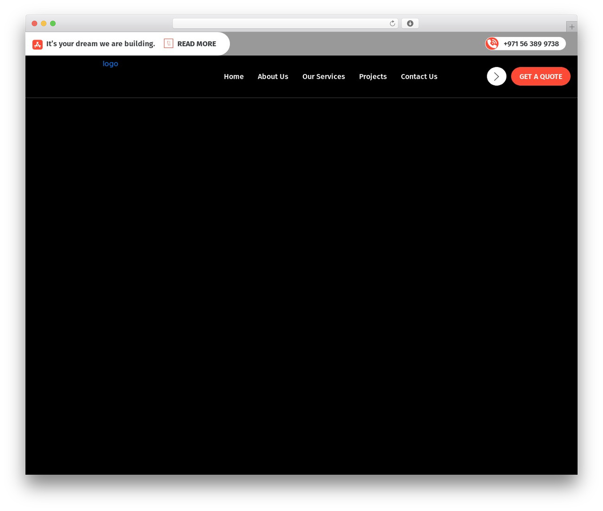The height and width of the screenshot is (511, 603).
Task: Click the small icon beside READ MORE
Action: click(x=169, y=43)
